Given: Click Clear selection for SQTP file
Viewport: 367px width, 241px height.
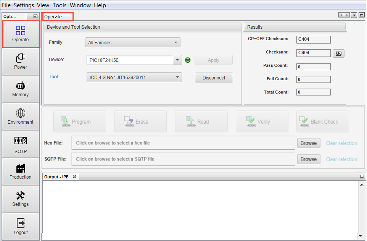Looking at the screenshot, I should click(341, 159).
